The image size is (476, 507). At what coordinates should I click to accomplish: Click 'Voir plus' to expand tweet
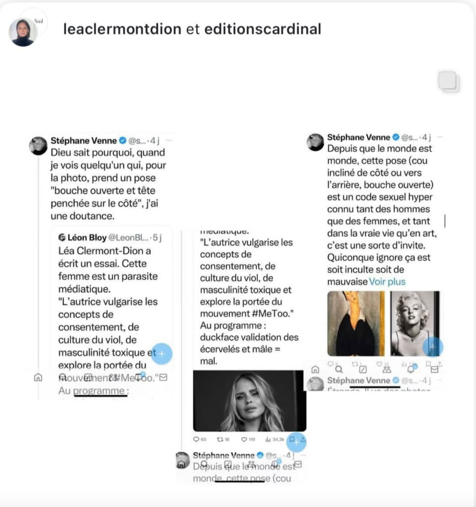(387, 282)
